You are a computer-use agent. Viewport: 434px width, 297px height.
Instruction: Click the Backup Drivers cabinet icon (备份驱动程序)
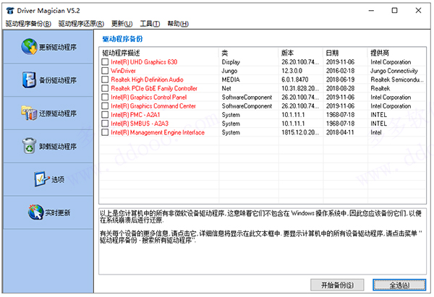(29, 80)
